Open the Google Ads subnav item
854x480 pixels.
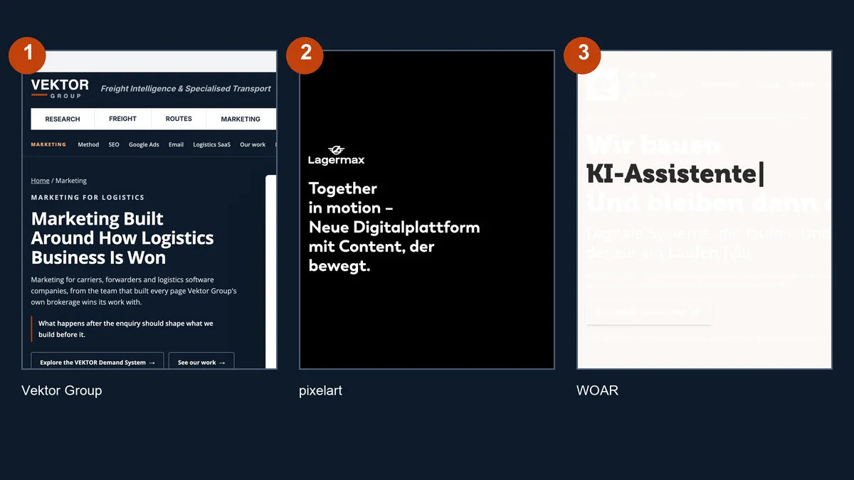[x=144, y=144]
